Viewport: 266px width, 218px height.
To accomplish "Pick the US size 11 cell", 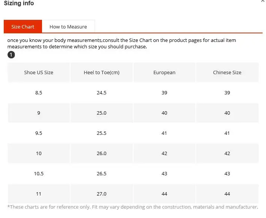I will point(39,194).
